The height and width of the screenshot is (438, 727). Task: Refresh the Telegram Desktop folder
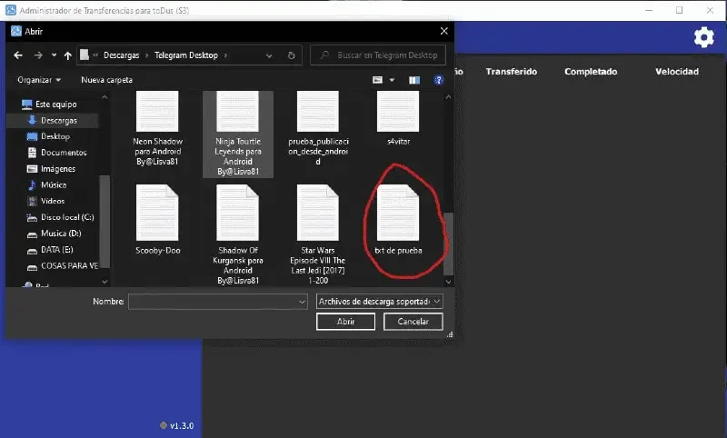pyautogui.click(x=291, y=55)
